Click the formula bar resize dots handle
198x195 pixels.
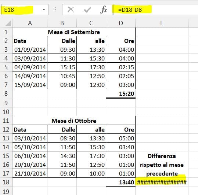click(x=55, y=10)
